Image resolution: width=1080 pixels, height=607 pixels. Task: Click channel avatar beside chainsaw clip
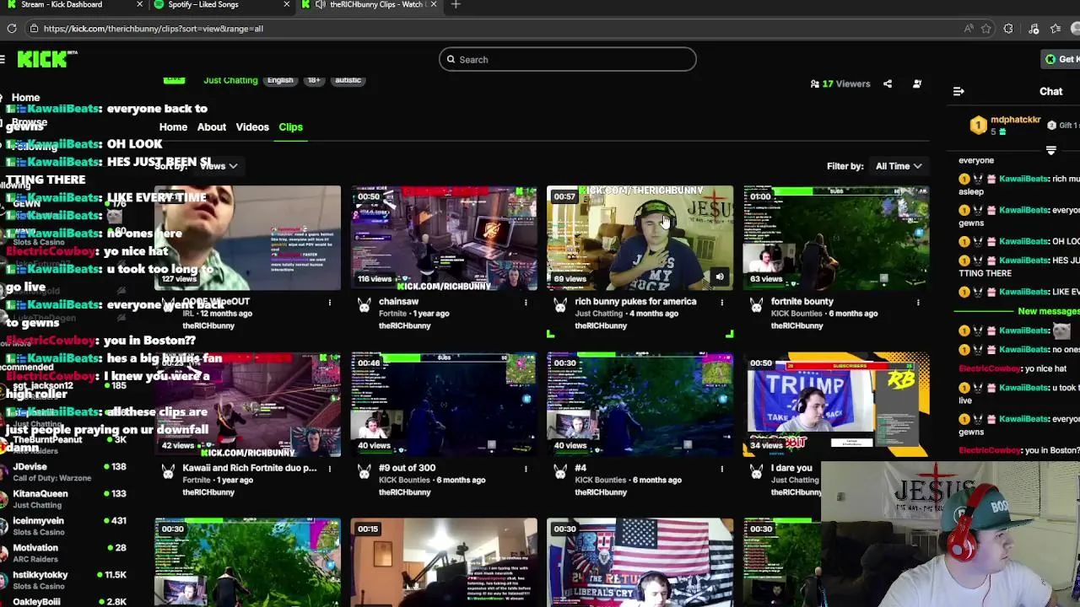[x=364, y=306]
